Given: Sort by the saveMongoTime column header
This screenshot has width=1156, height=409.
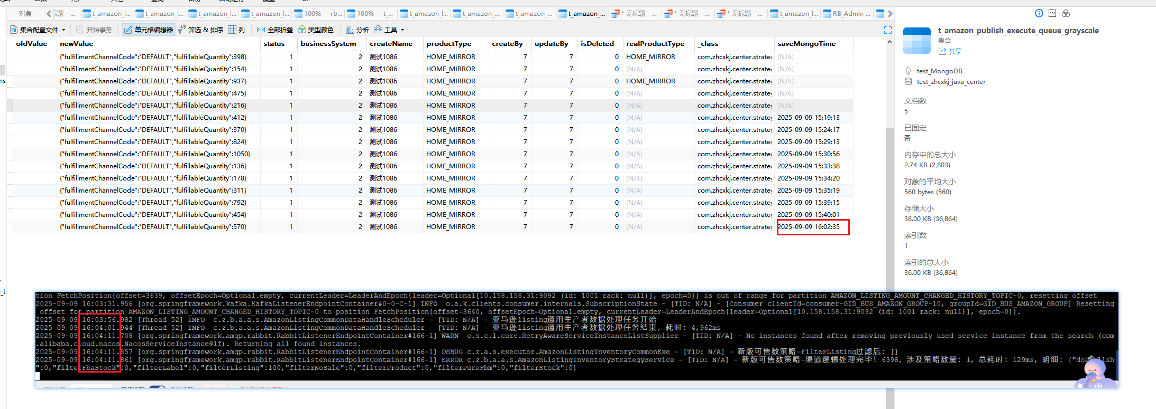Looking at the screenshot, I should tap(813, 44).
